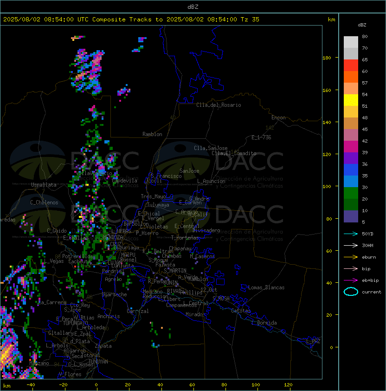Image resolution: width=386 pixels, height=391 pixels.
Task: Pick the royal blue swatch between 36 and 35
Action: [x=351, y=169]
